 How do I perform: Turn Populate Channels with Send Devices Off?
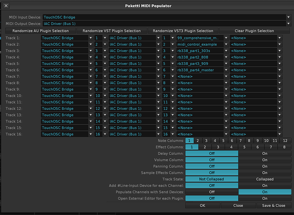(x=212, y=192)
